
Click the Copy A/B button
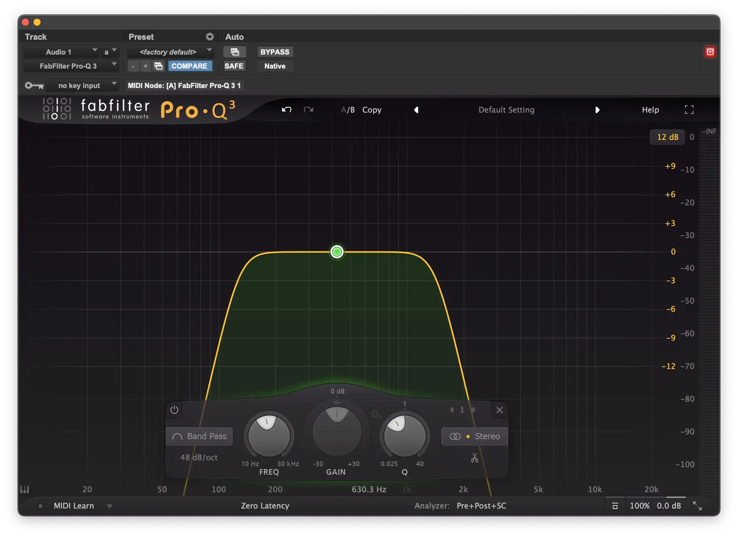click(371, 110)
